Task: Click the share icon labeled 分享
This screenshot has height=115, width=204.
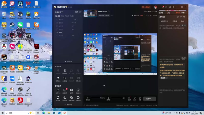Action: pyautogui.click(x=155, y=11)
